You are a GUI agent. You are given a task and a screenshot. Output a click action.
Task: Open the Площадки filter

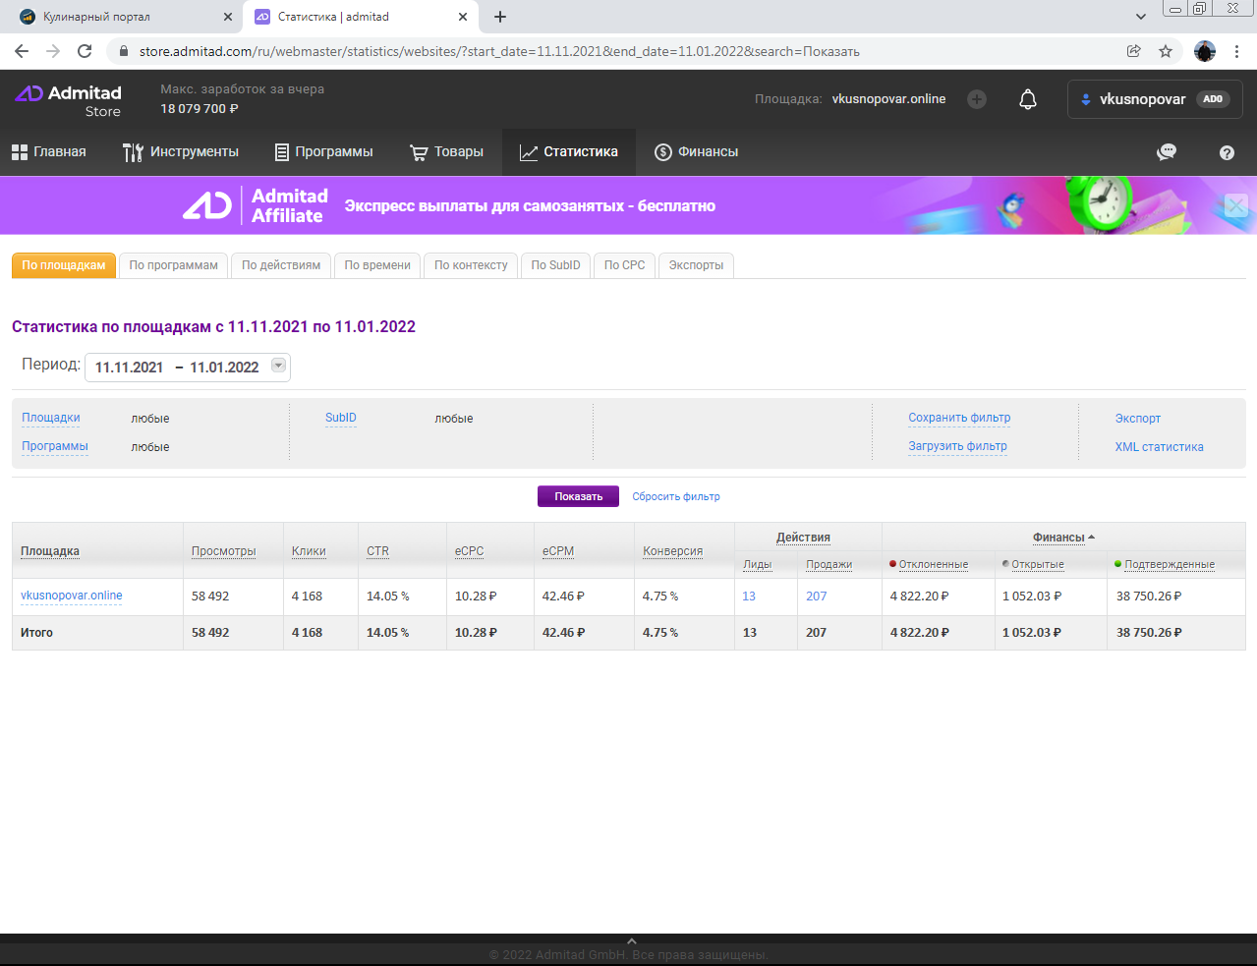pos(51,418)
